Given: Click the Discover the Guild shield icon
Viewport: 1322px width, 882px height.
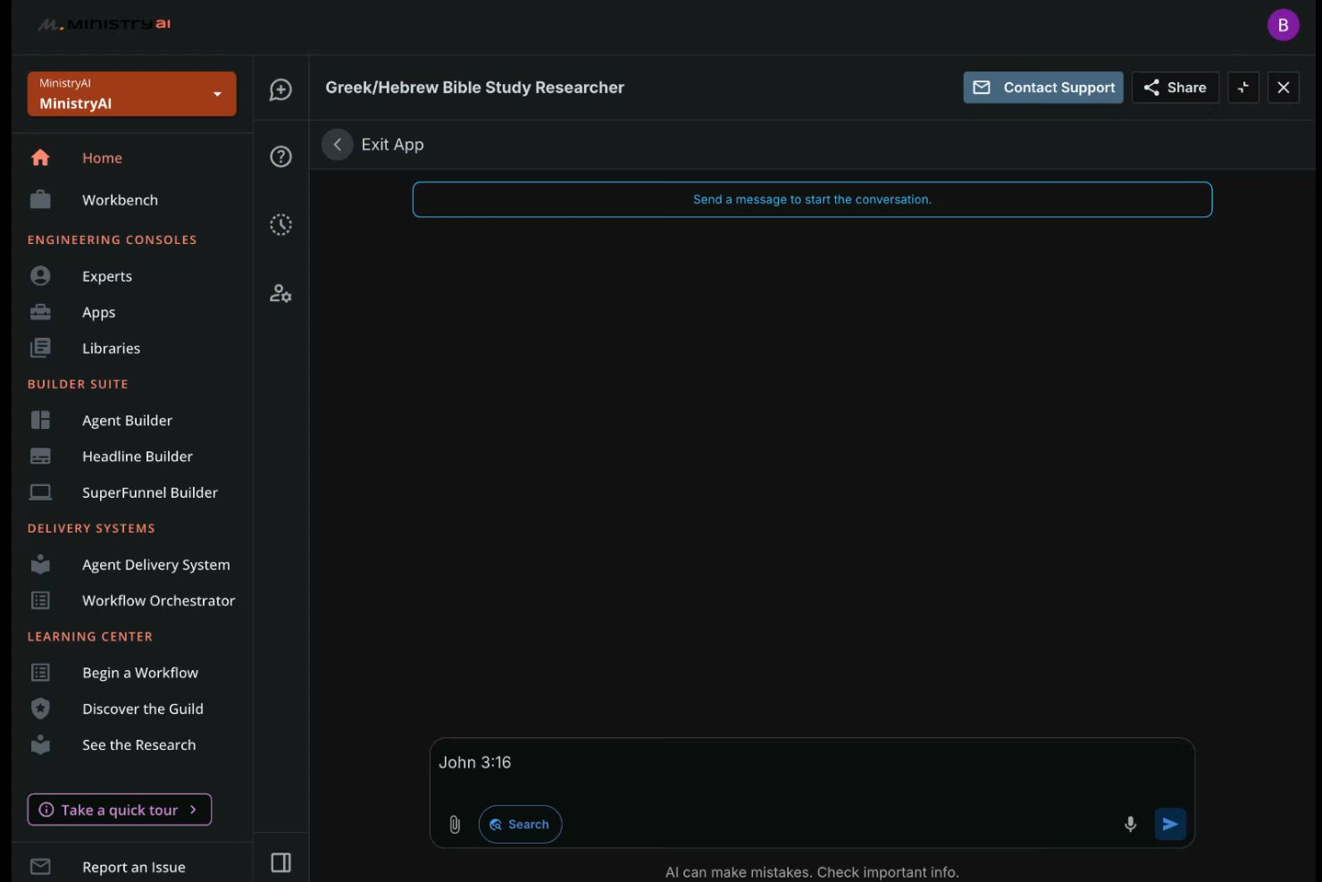Looking at the screenshot, I should pos(40,709).
